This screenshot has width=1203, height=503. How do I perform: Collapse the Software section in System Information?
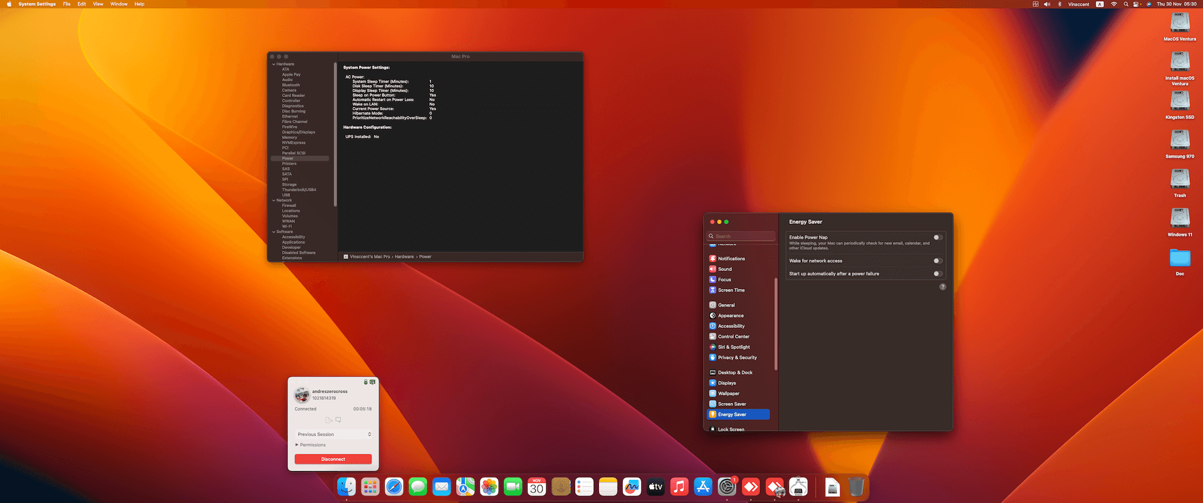pos(274,231)
